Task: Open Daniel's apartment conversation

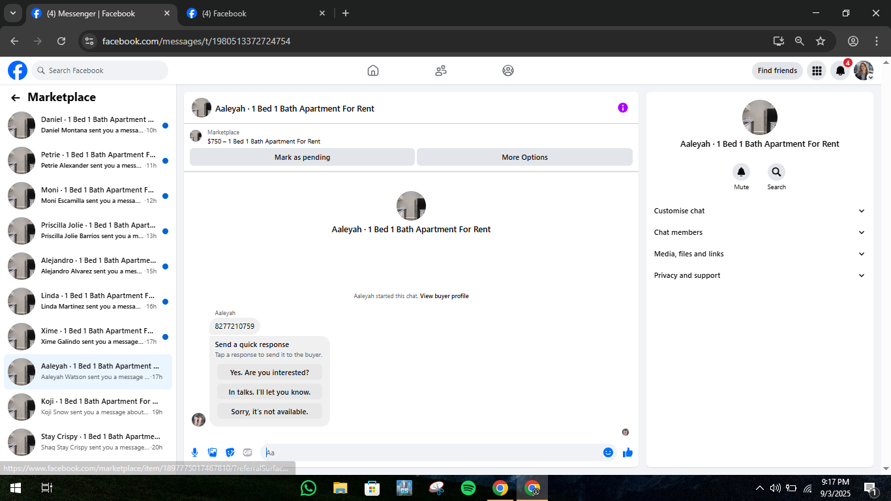Action: [88, 125]
